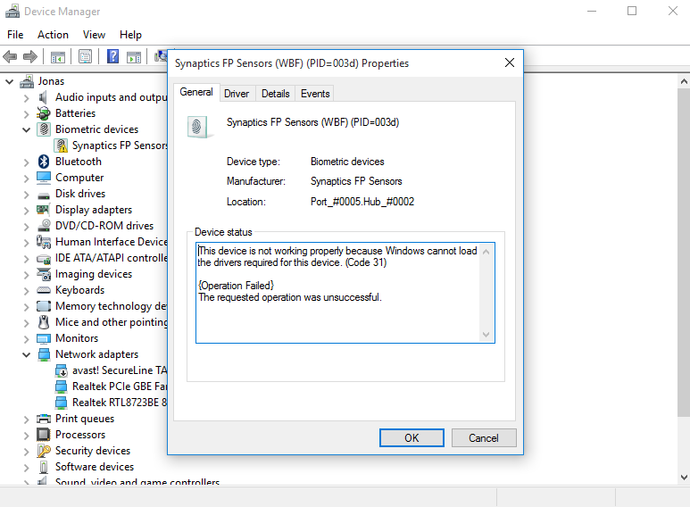Click the Properties toolbar icon
This screenshot has width=690, height=507.
tap(85, 56)
